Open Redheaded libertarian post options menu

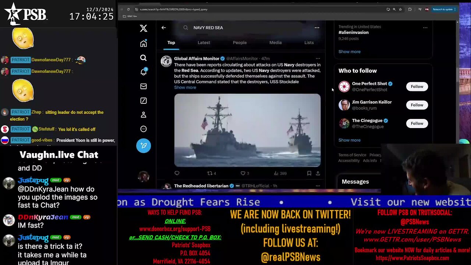point(318,186)
